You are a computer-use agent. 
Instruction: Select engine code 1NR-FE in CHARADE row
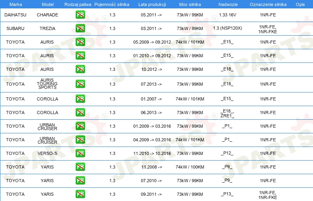click(268, 15)
